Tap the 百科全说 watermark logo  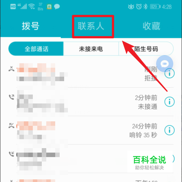[x=150, y=162]
